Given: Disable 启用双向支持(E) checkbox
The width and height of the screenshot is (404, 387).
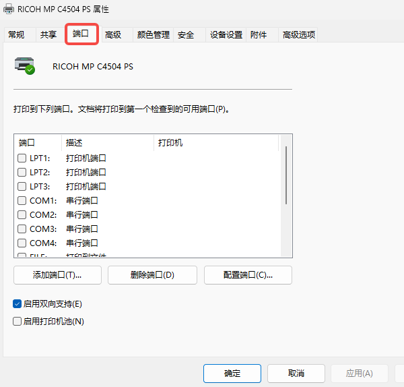Looking at the screenshot, I should (x=17, y=304).
